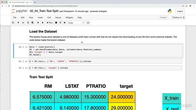
Task: Go forward with the browser forward arrow
Action: point(6,6)
